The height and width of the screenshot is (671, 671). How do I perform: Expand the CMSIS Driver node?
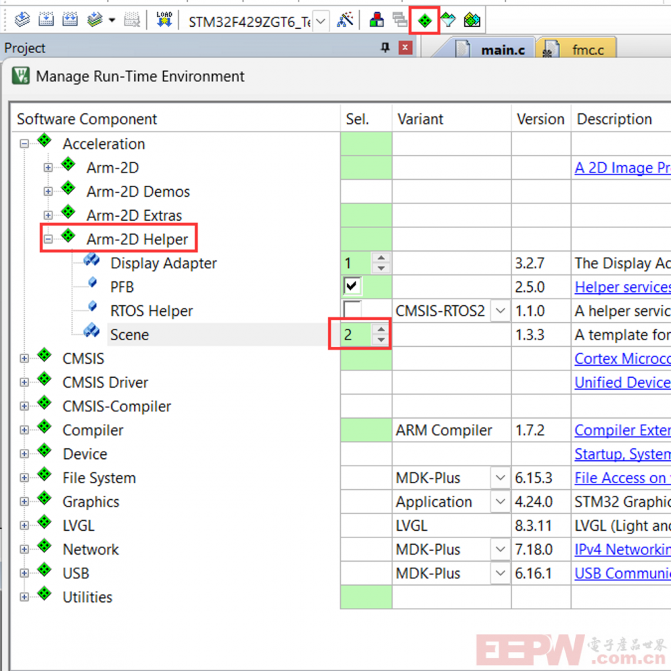tap(24, 382)
